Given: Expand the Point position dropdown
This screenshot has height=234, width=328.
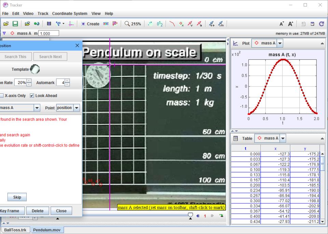Looking at the screenshot, I should [77, 108].
